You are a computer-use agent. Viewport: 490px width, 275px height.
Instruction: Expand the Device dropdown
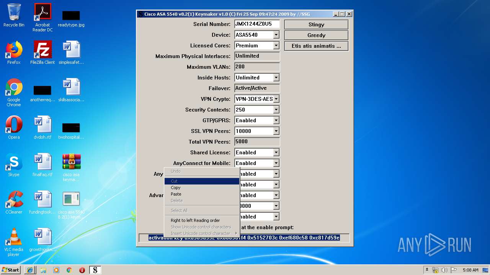[x=276, y=35]
